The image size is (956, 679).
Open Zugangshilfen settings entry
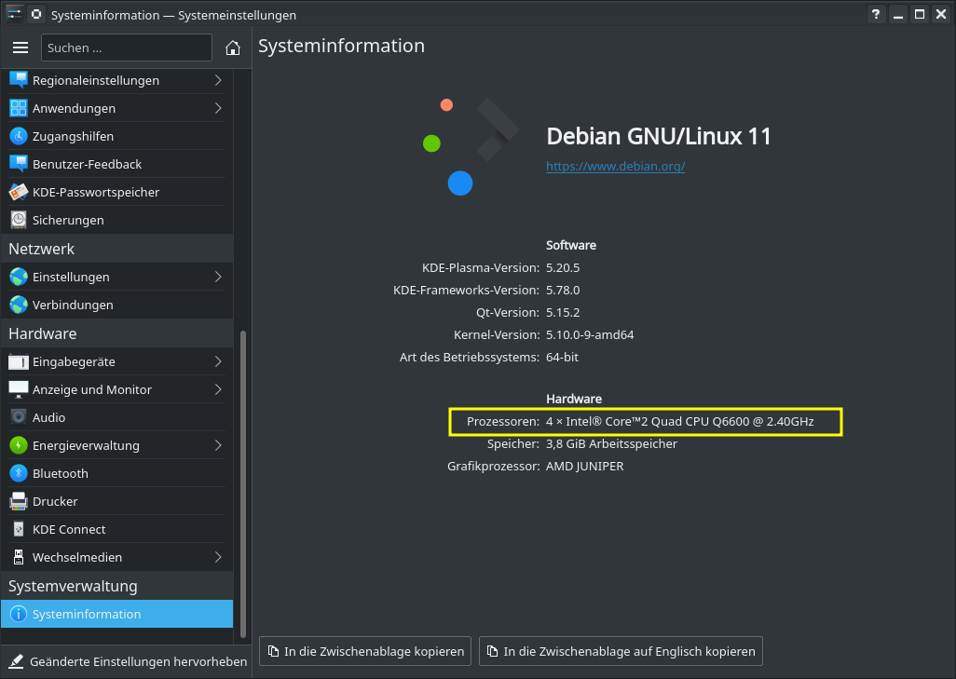point(117,136)
